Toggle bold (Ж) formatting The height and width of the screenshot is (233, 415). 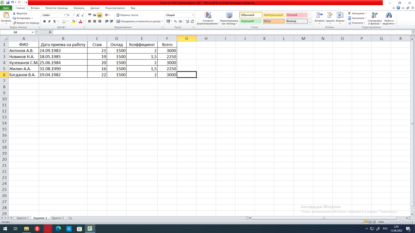click(45, 21)
